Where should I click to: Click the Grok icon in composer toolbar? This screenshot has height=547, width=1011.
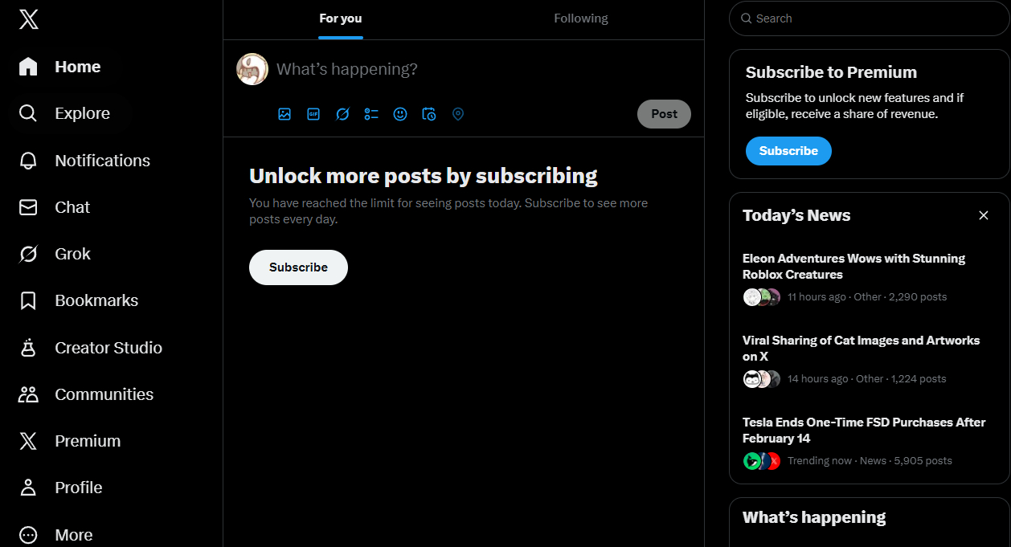pyautogui.click(x=342, y=114)
